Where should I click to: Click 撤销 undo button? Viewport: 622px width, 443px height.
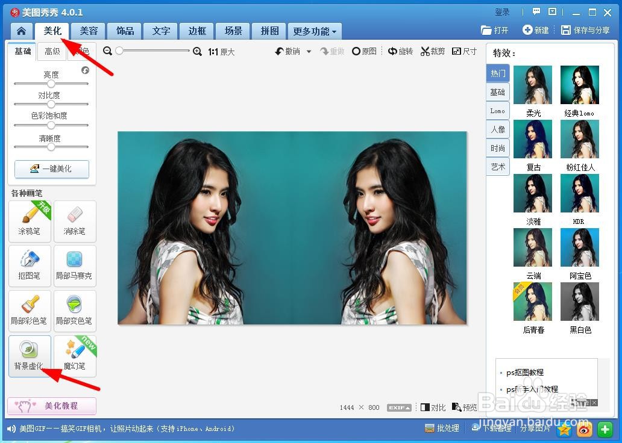point(287,52)
